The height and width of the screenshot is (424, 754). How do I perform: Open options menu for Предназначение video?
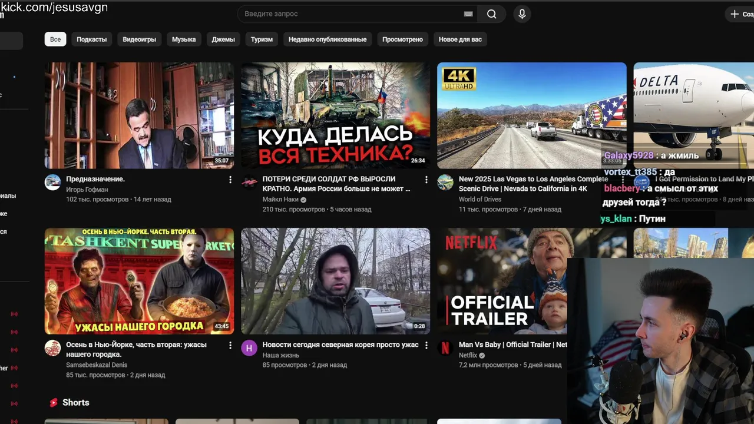pyautogui.click(x=230, y=179)
